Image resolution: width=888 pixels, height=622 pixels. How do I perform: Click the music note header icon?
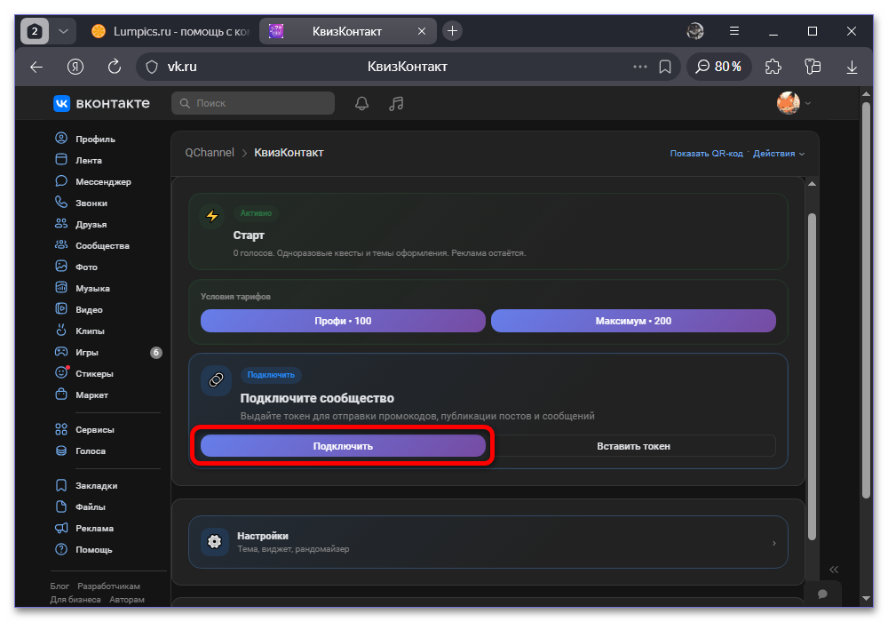pos(396,104)
